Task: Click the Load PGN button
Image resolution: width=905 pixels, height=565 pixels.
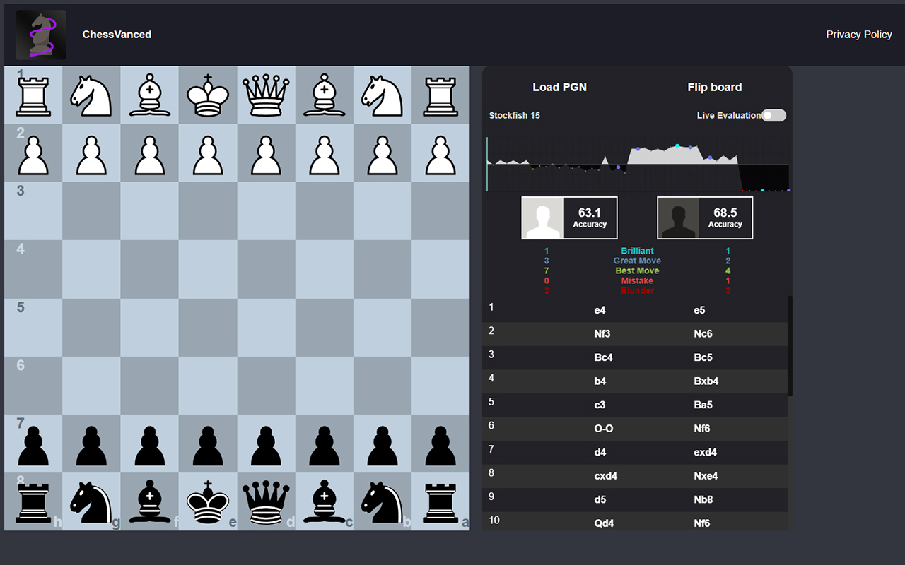Action: [560, 87]
